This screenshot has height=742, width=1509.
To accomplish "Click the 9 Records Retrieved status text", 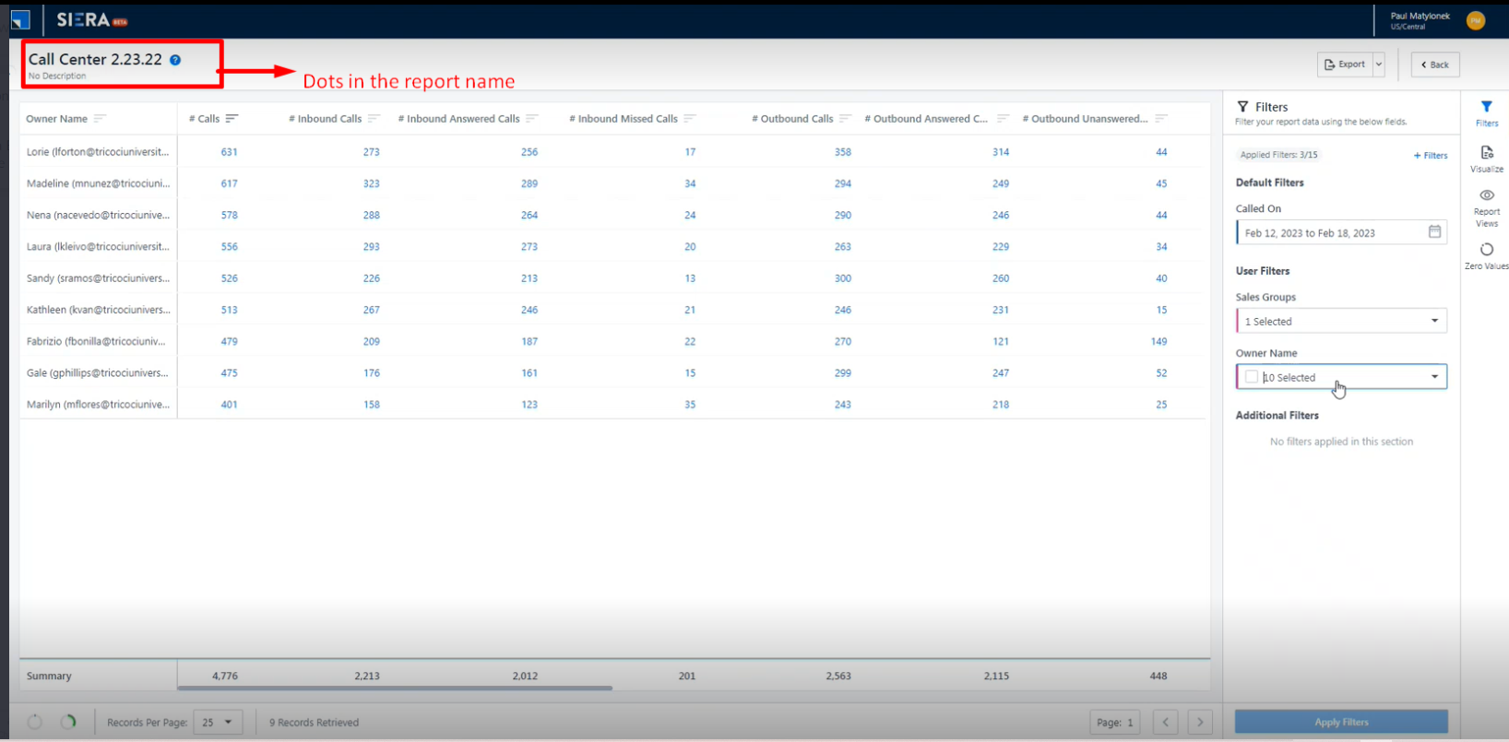I will pyautogui.click(x=314, y=723).
